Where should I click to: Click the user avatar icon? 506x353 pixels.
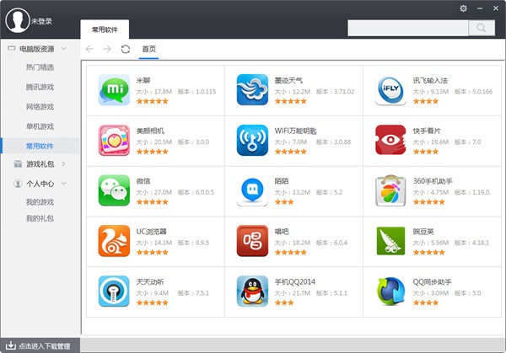(18, 20)
